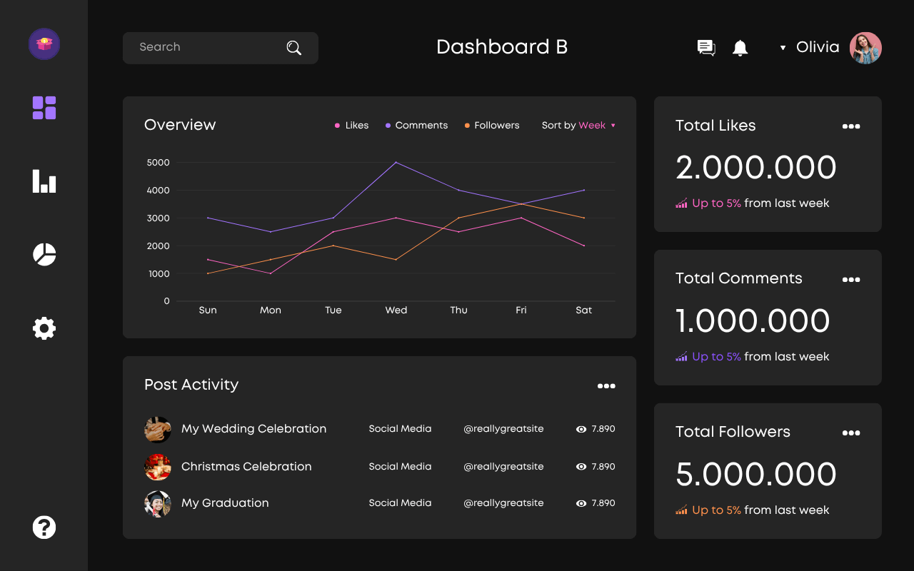Open the Total Likes more options menu
914x571 pixels.
850,126
